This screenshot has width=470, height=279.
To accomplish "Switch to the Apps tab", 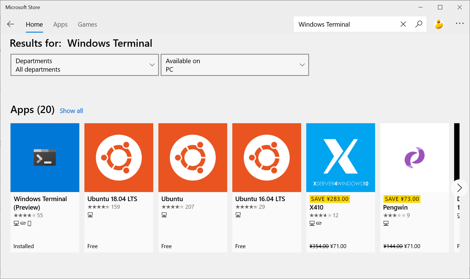I will (x=60, y=24).
